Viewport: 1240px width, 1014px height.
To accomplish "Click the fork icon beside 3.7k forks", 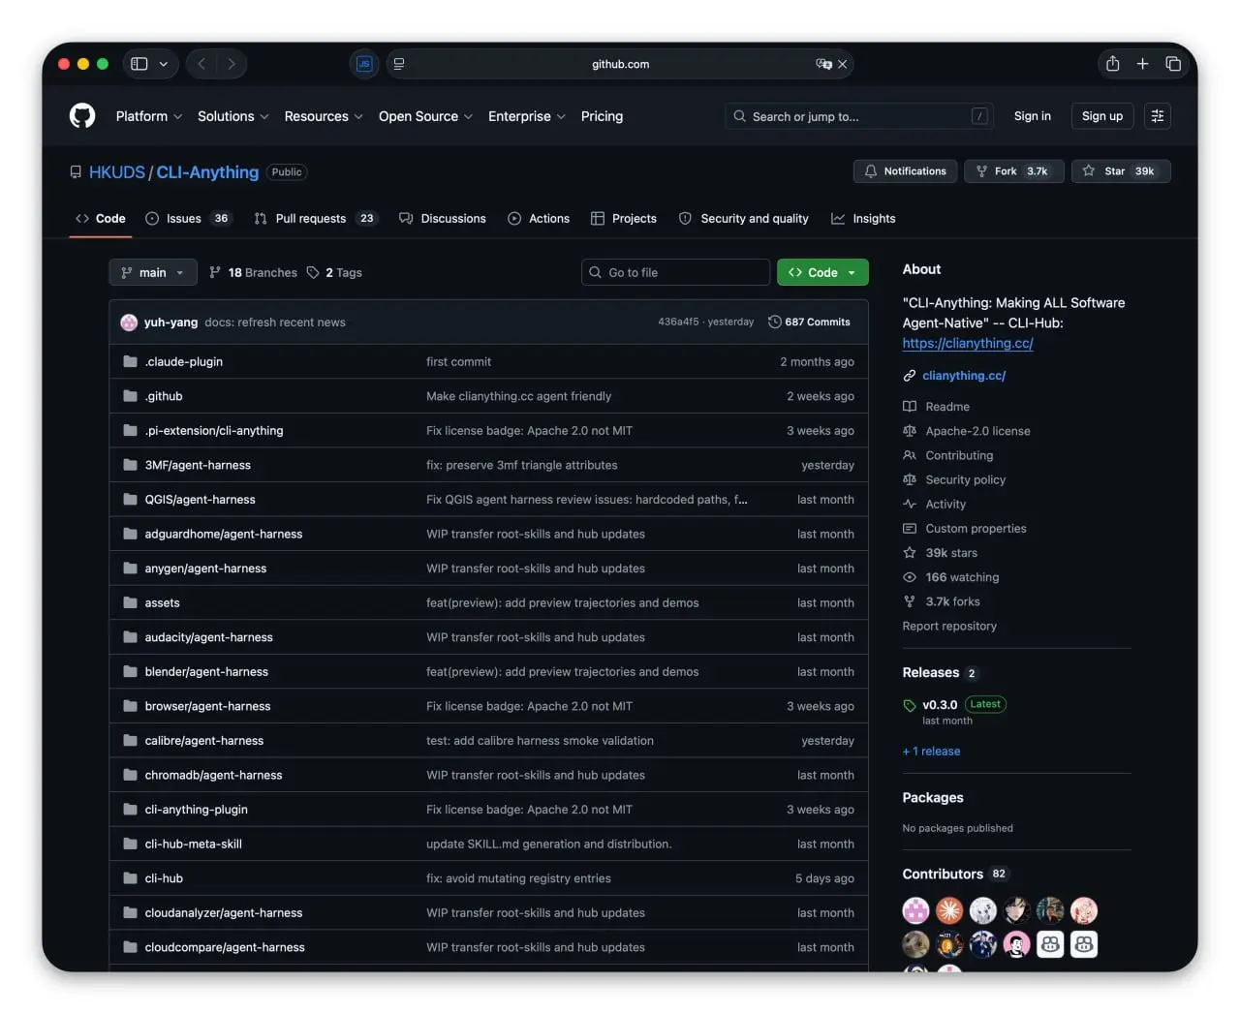I will point(909,601).
